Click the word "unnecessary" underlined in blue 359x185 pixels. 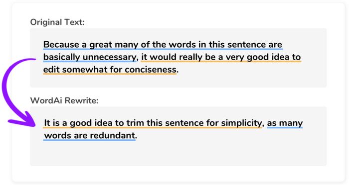[x=109, y=57]
